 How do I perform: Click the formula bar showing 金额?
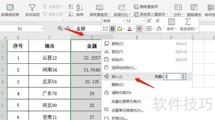pos(87,29)
